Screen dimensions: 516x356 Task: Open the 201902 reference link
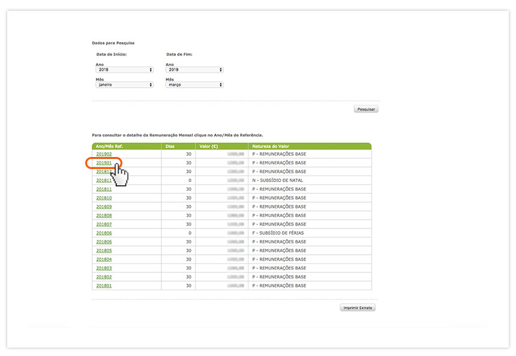pos(104,154)
